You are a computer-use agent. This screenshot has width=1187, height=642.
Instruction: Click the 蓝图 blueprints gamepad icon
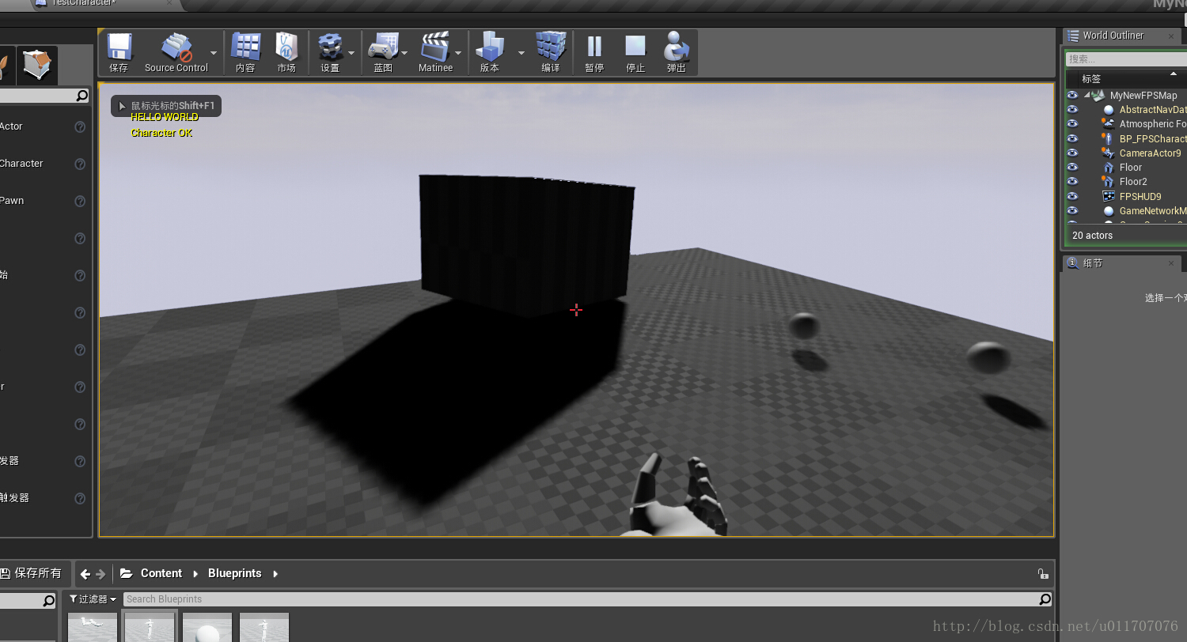[384, 47]
